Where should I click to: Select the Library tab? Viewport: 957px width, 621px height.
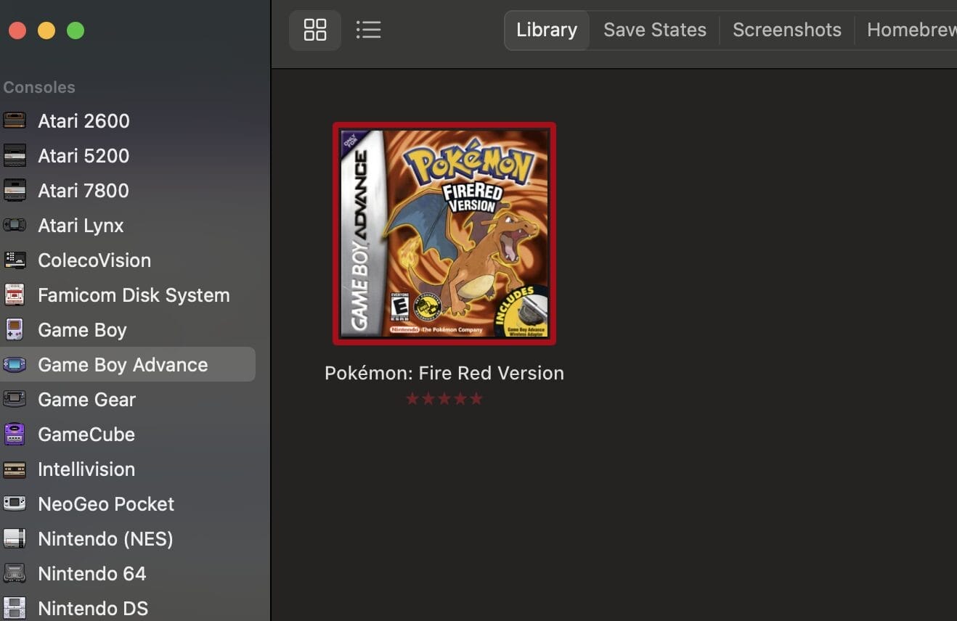tap(546, 30)
